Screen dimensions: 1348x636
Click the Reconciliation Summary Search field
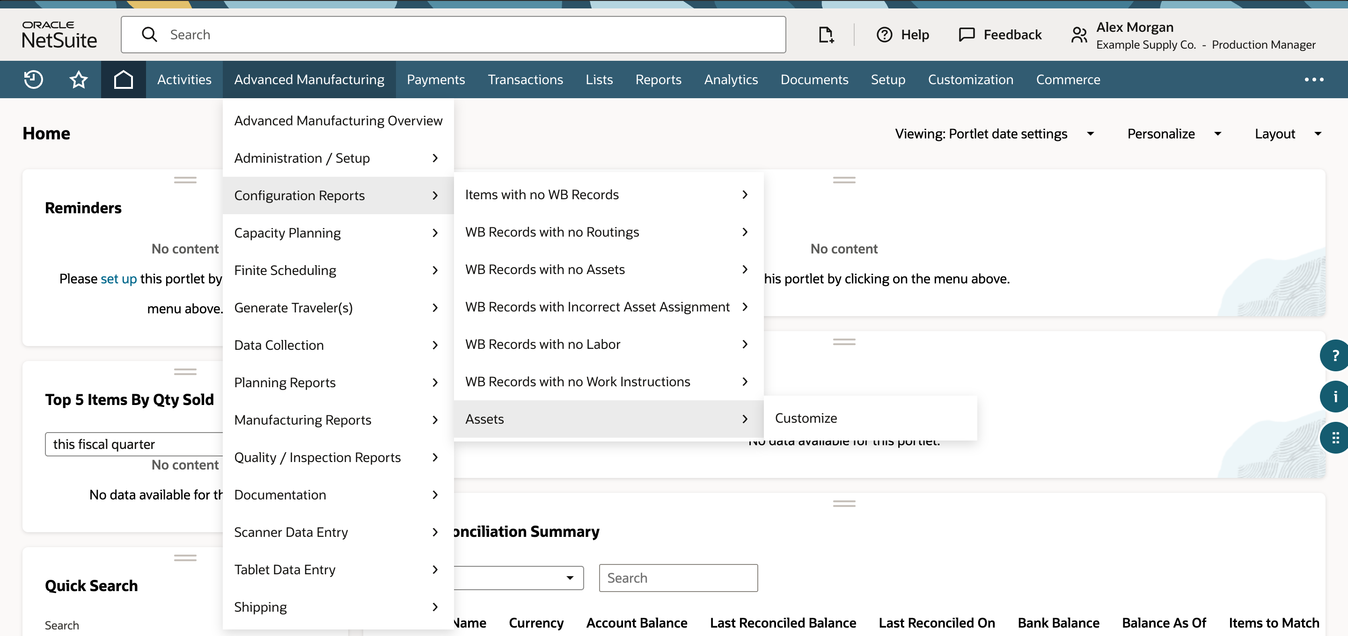(x=678, y=578)
